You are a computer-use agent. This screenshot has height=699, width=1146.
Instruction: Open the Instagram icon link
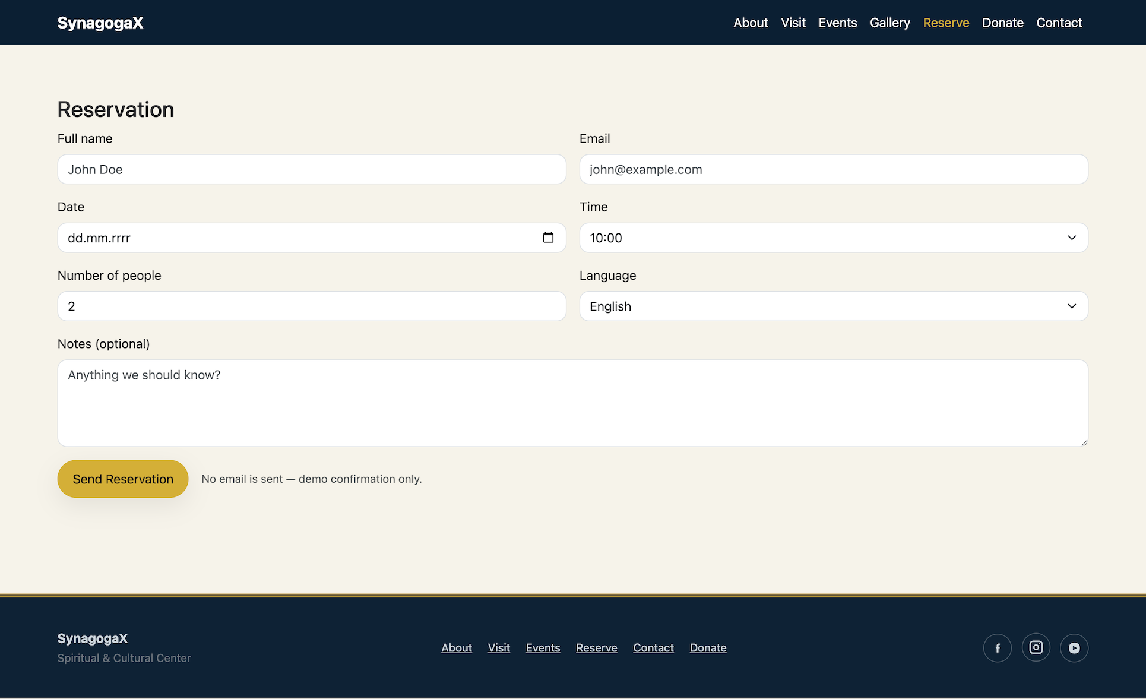(1036, 647)
